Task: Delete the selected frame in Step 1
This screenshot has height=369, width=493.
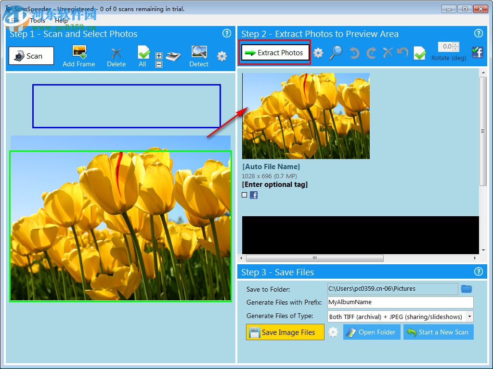Action: pos(117,57)
